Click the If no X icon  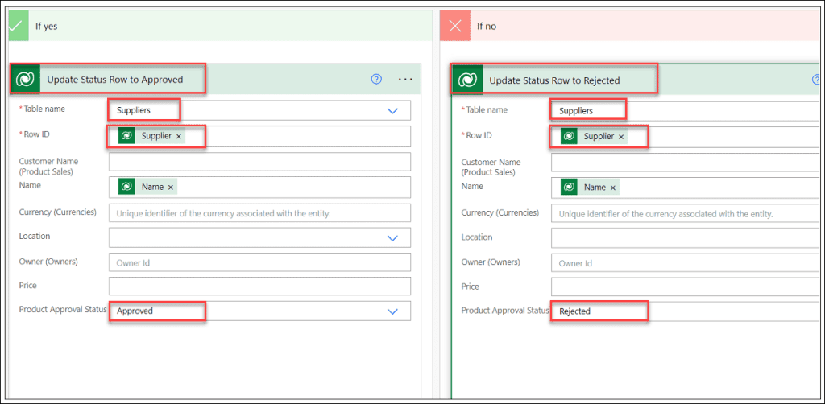455,26
